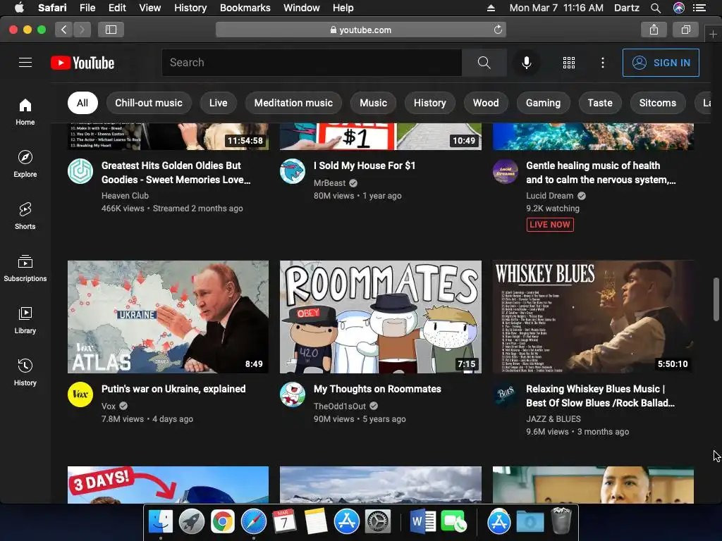
Task: Click Safari share button
Action: pyautogui.click(x=654, y=30)
